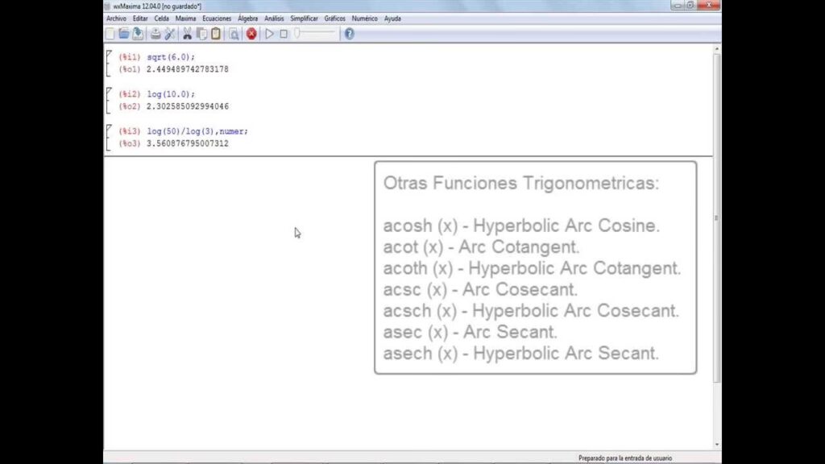Open wxMaxima configuration tools icon
This screenshot has height=464, width=825.
coord(170,34)
